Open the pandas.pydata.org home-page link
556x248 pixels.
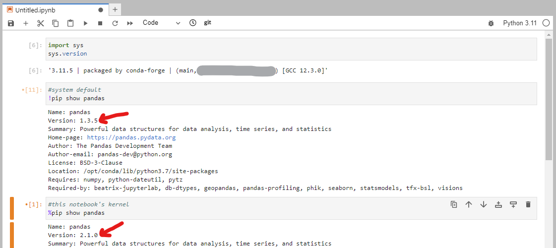click(131, 137)
